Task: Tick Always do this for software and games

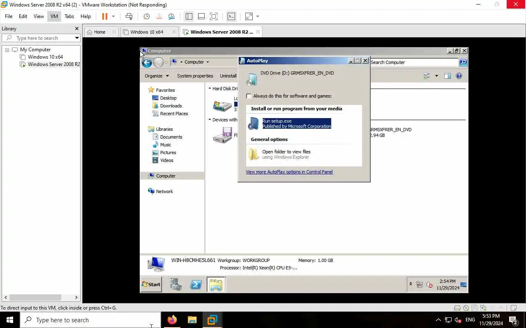Action: 249,96
